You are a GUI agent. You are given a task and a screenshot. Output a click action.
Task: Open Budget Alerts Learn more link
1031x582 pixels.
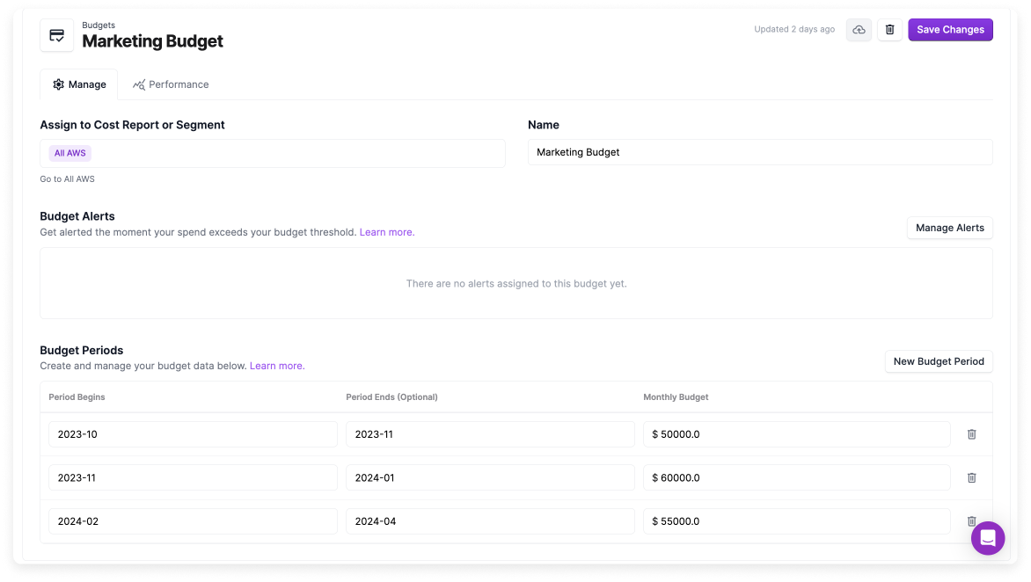click(387, 232)
